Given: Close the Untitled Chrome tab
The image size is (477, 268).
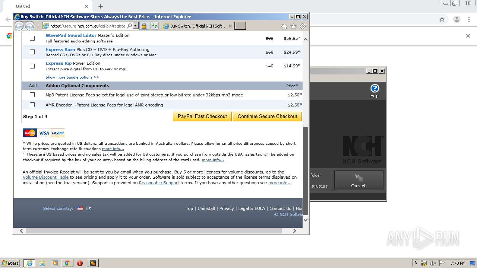Looking at the screenshot, I should (86, 6).
